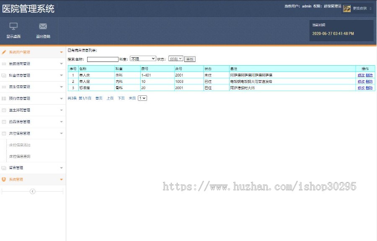Open the page number dropdown showing 1
Screen dimensions: 377x241
coord(142,98)
